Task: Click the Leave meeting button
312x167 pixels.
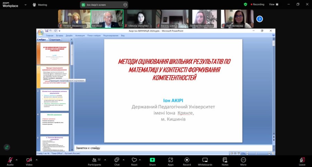Action: pos(302,161)
